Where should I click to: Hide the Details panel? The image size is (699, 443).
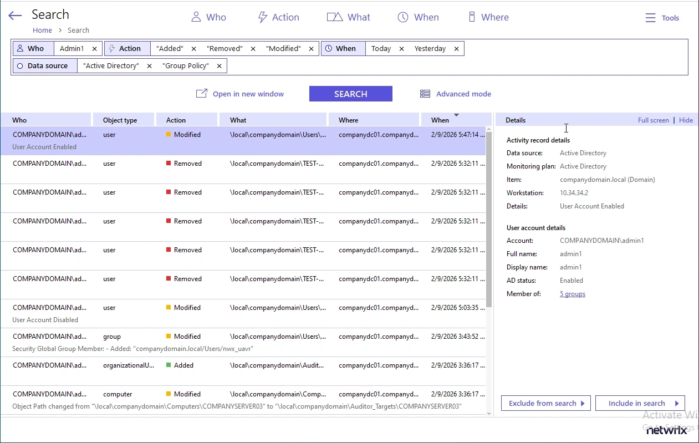686,120
